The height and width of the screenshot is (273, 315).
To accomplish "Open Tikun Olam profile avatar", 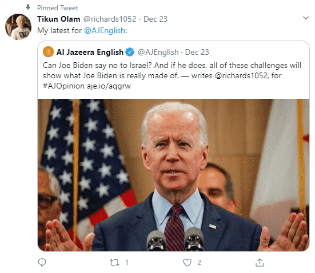I will 18,27.
